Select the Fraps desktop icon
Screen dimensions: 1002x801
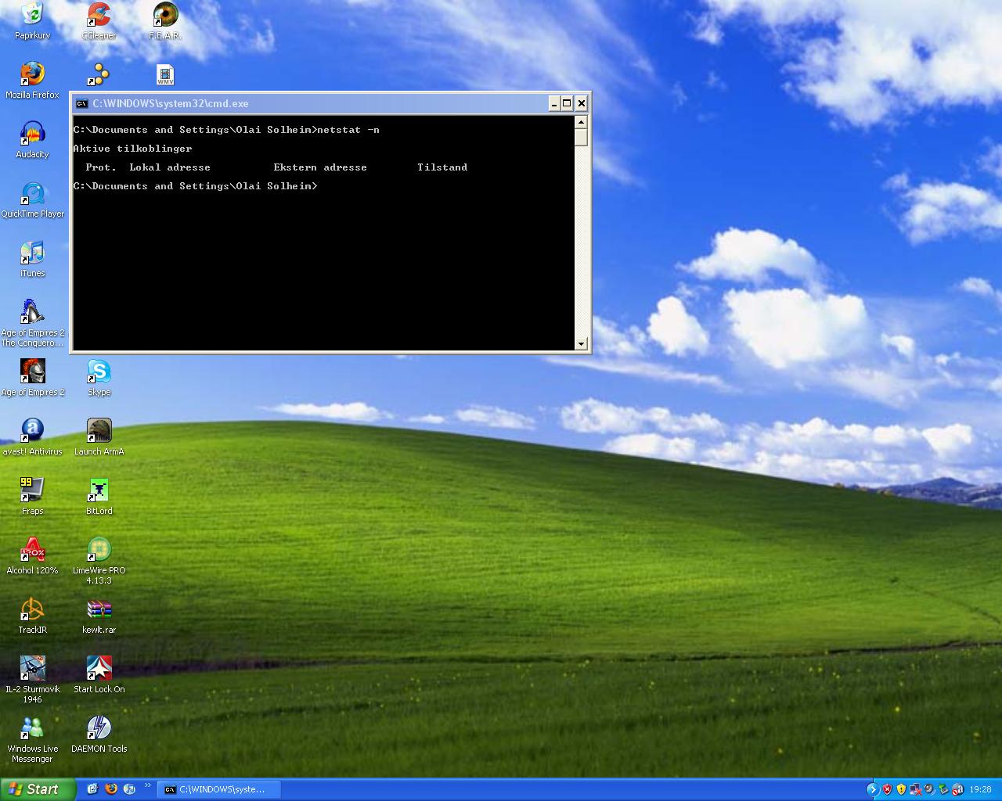[32, 497]
